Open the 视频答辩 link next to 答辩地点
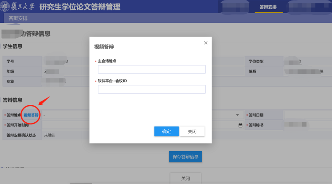 [31, 115]
